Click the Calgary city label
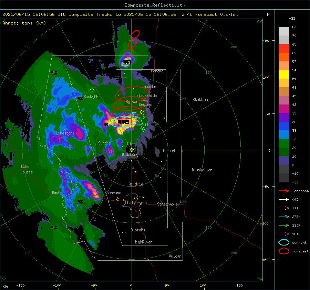The image size is (310, 290). click(134, 203)
